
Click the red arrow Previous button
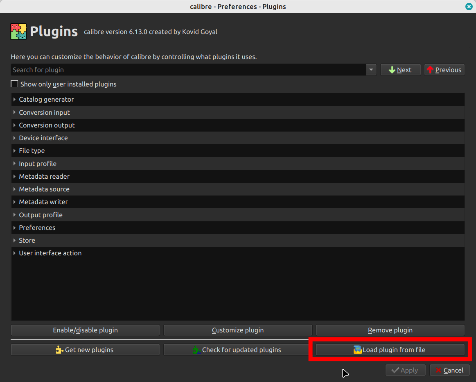(444, 70)
